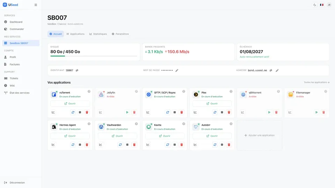
Task: Open ruTorrent help question icon
Action: (x=89, y=92)
